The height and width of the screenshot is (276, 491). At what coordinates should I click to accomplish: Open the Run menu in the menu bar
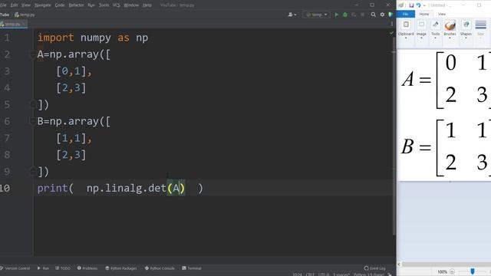tap(91, 5)
